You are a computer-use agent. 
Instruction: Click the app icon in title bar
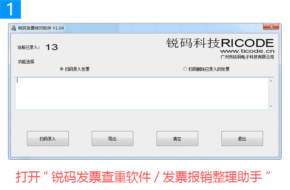pyautogui.click(x=13, y=28)
